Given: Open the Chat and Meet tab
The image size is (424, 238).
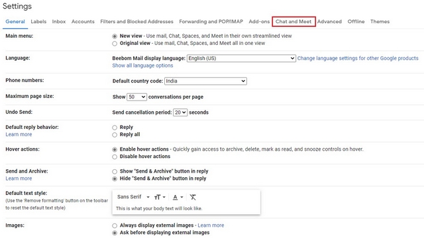Looking at the screenshot, I should pos(293,22).
